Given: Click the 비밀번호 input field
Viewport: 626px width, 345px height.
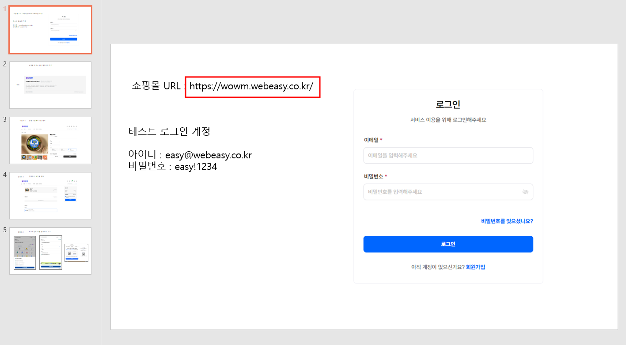Looking at the screenshot, I should coord(442,192).
